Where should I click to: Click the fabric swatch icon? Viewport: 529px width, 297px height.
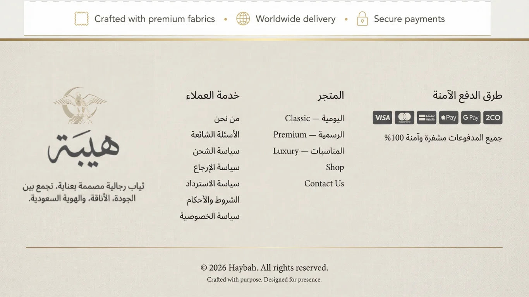click(81, 19)
